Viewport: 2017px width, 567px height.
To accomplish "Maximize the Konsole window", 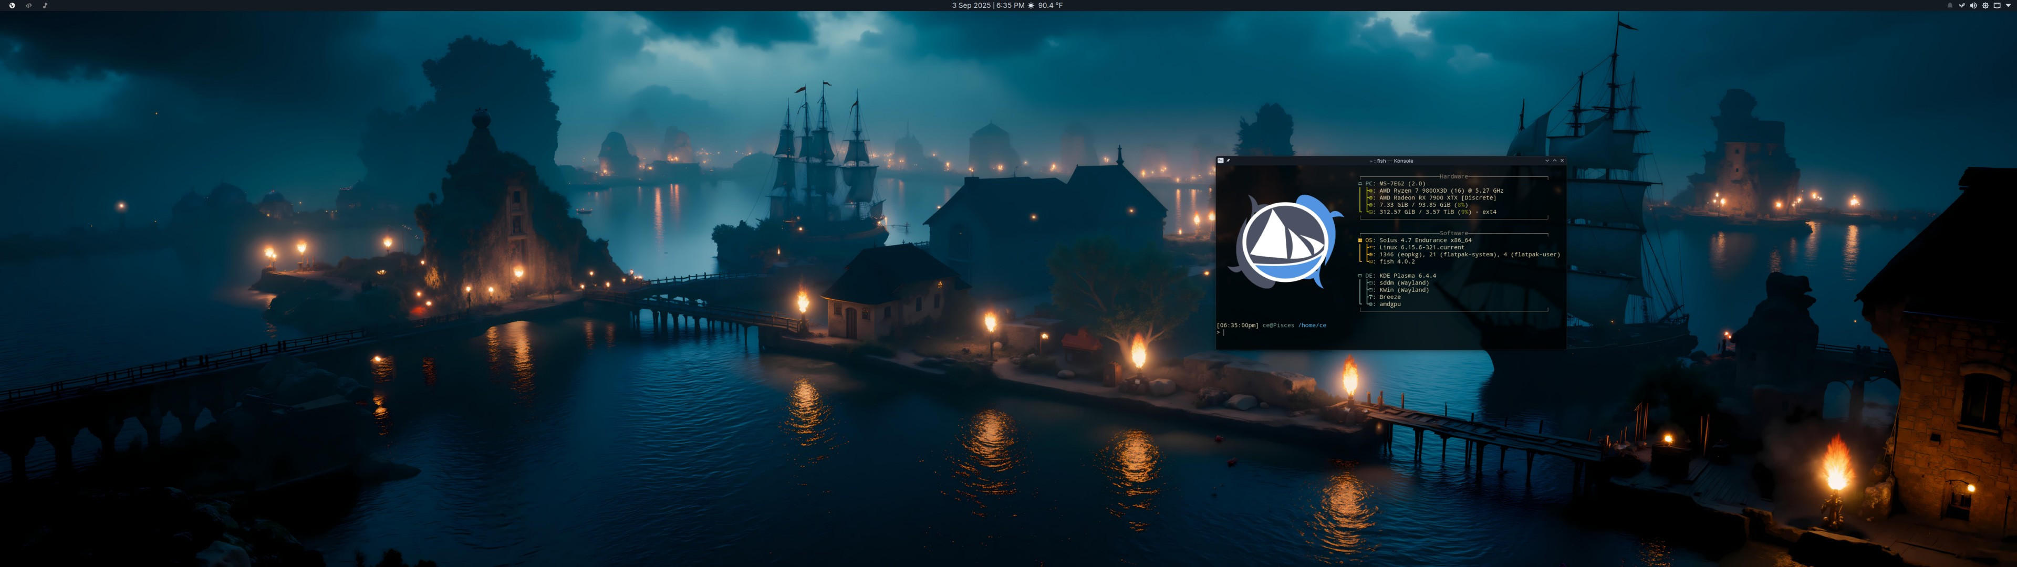I will coord(1555,161).
